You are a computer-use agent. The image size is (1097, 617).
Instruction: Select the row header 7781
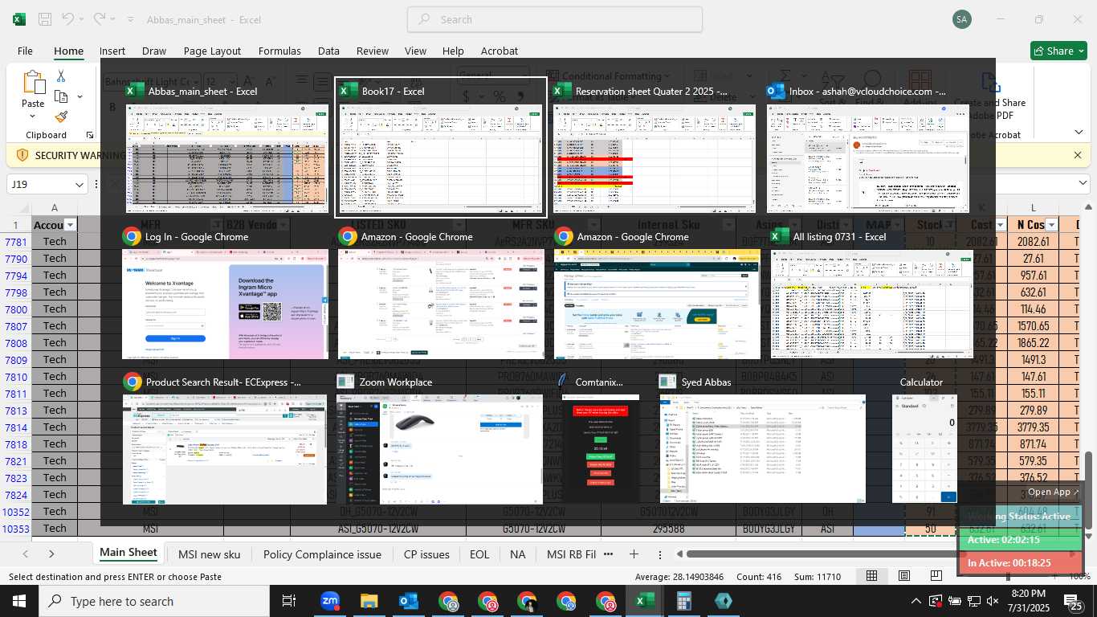click(15, 242)
